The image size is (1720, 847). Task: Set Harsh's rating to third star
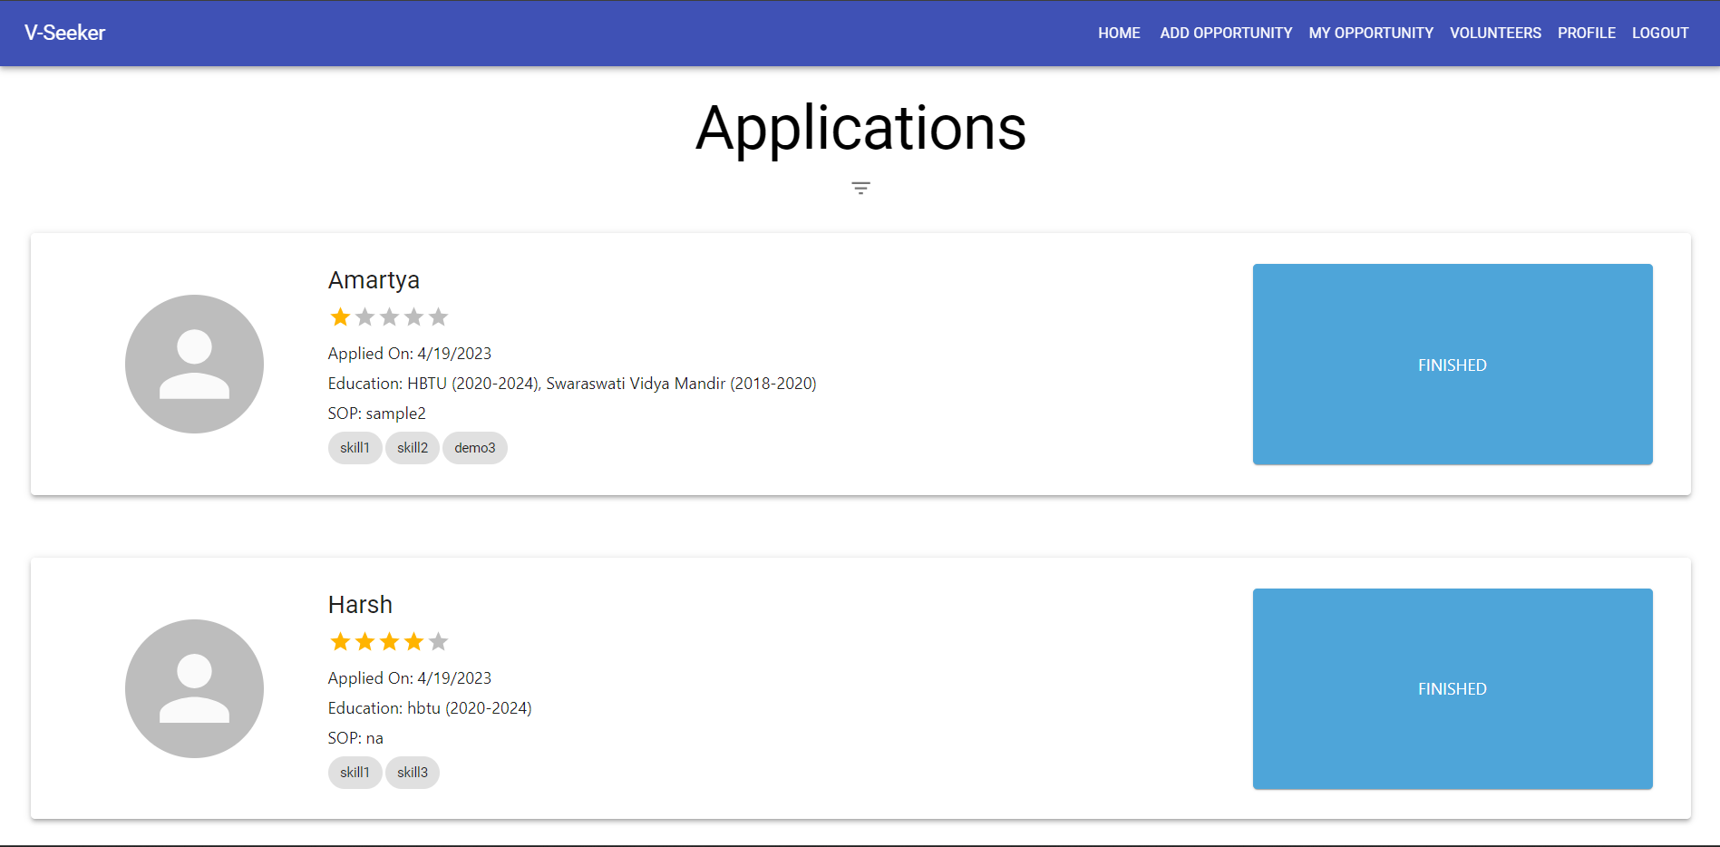tap(389, 641)
